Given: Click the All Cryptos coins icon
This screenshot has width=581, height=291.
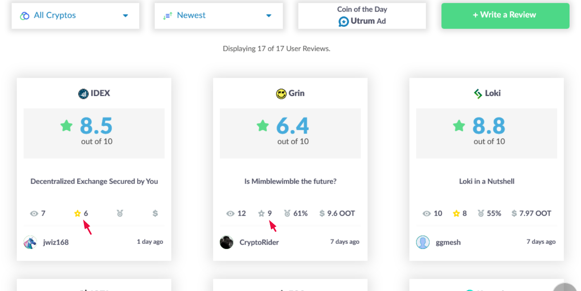Looking at the screenshot, I should [x=25, y=16].
